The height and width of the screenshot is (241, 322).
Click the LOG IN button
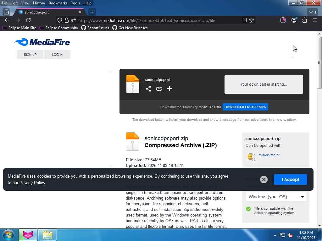57,55
